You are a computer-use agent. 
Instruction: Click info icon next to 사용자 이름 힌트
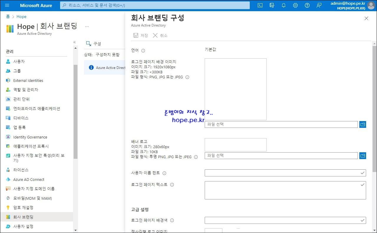pos(164,173)
